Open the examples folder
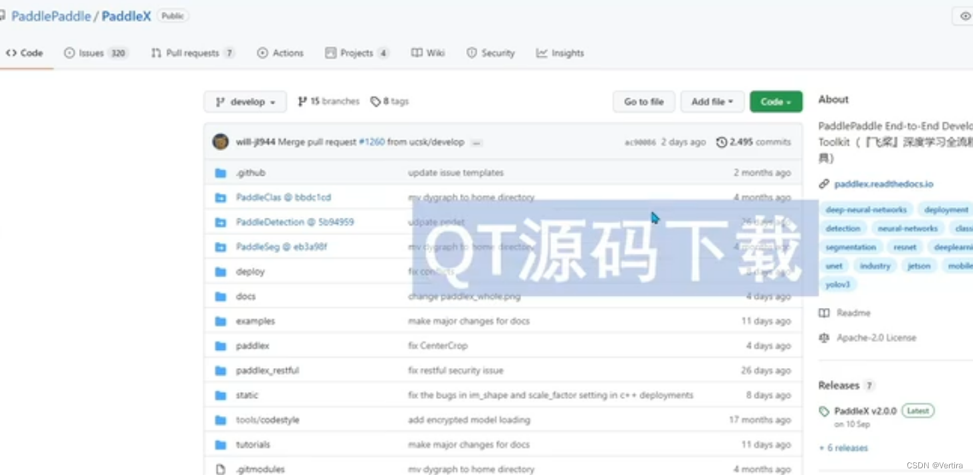Viewport: 973px width, 475px height. (x=255, y=321)
